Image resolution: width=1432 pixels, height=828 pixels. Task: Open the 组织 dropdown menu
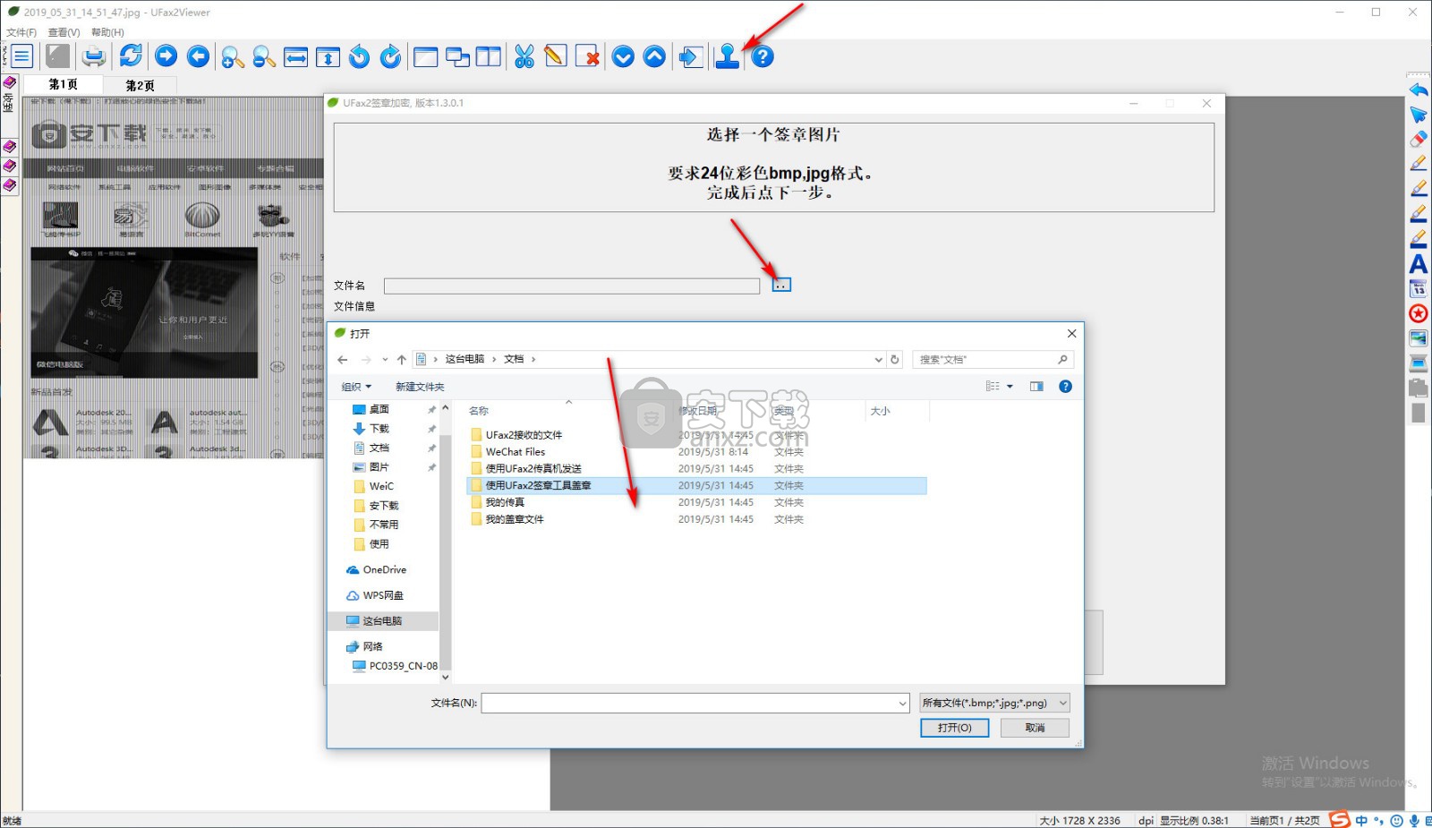pos(355,387)
